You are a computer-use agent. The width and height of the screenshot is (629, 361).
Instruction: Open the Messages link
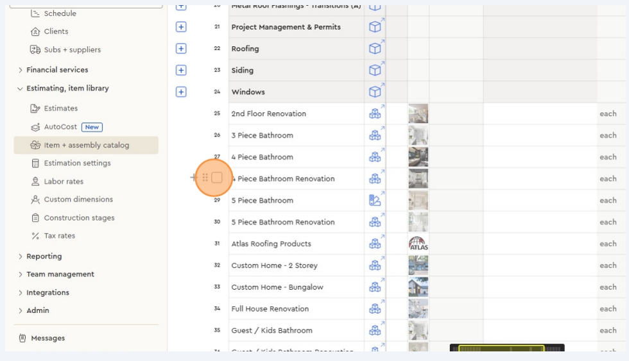[47, 338]
